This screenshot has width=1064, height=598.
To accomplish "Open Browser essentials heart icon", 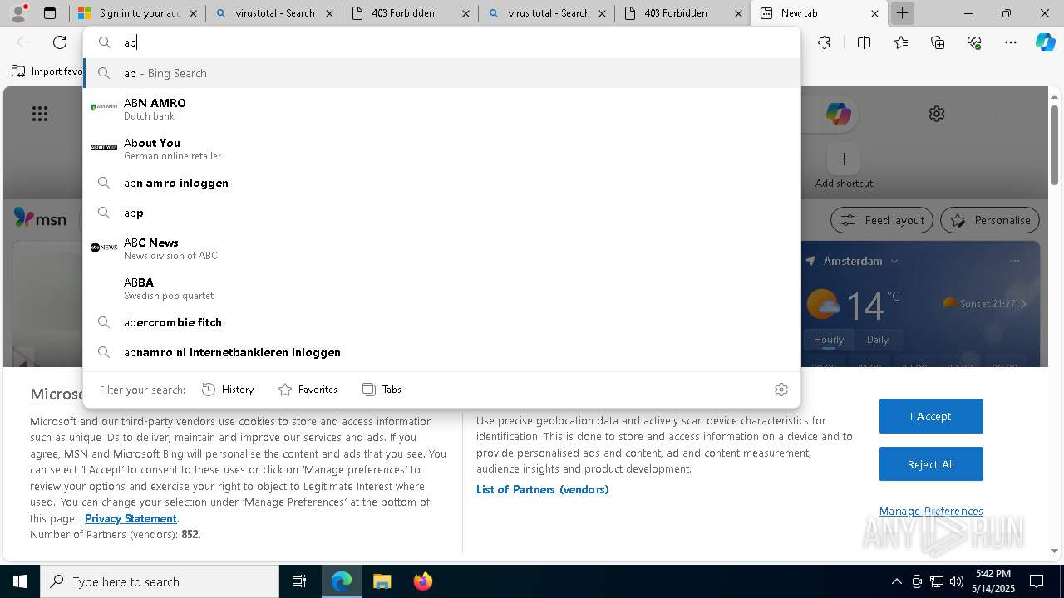I will (x=974, y=42).
